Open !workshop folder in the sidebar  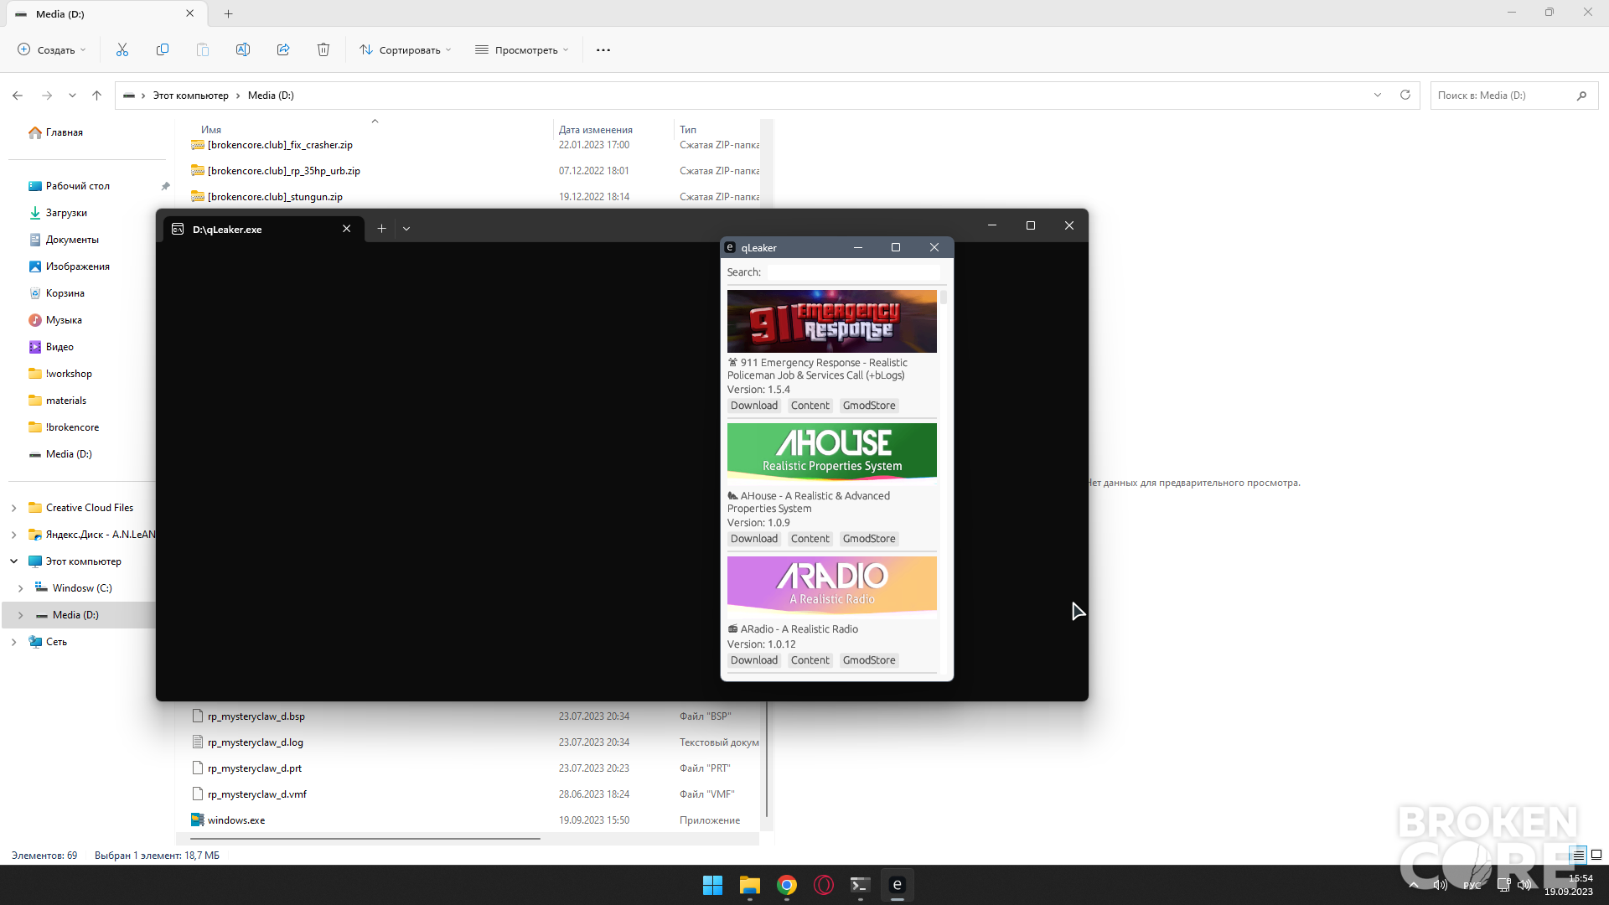pyautogui.click(x=69, y=374)
